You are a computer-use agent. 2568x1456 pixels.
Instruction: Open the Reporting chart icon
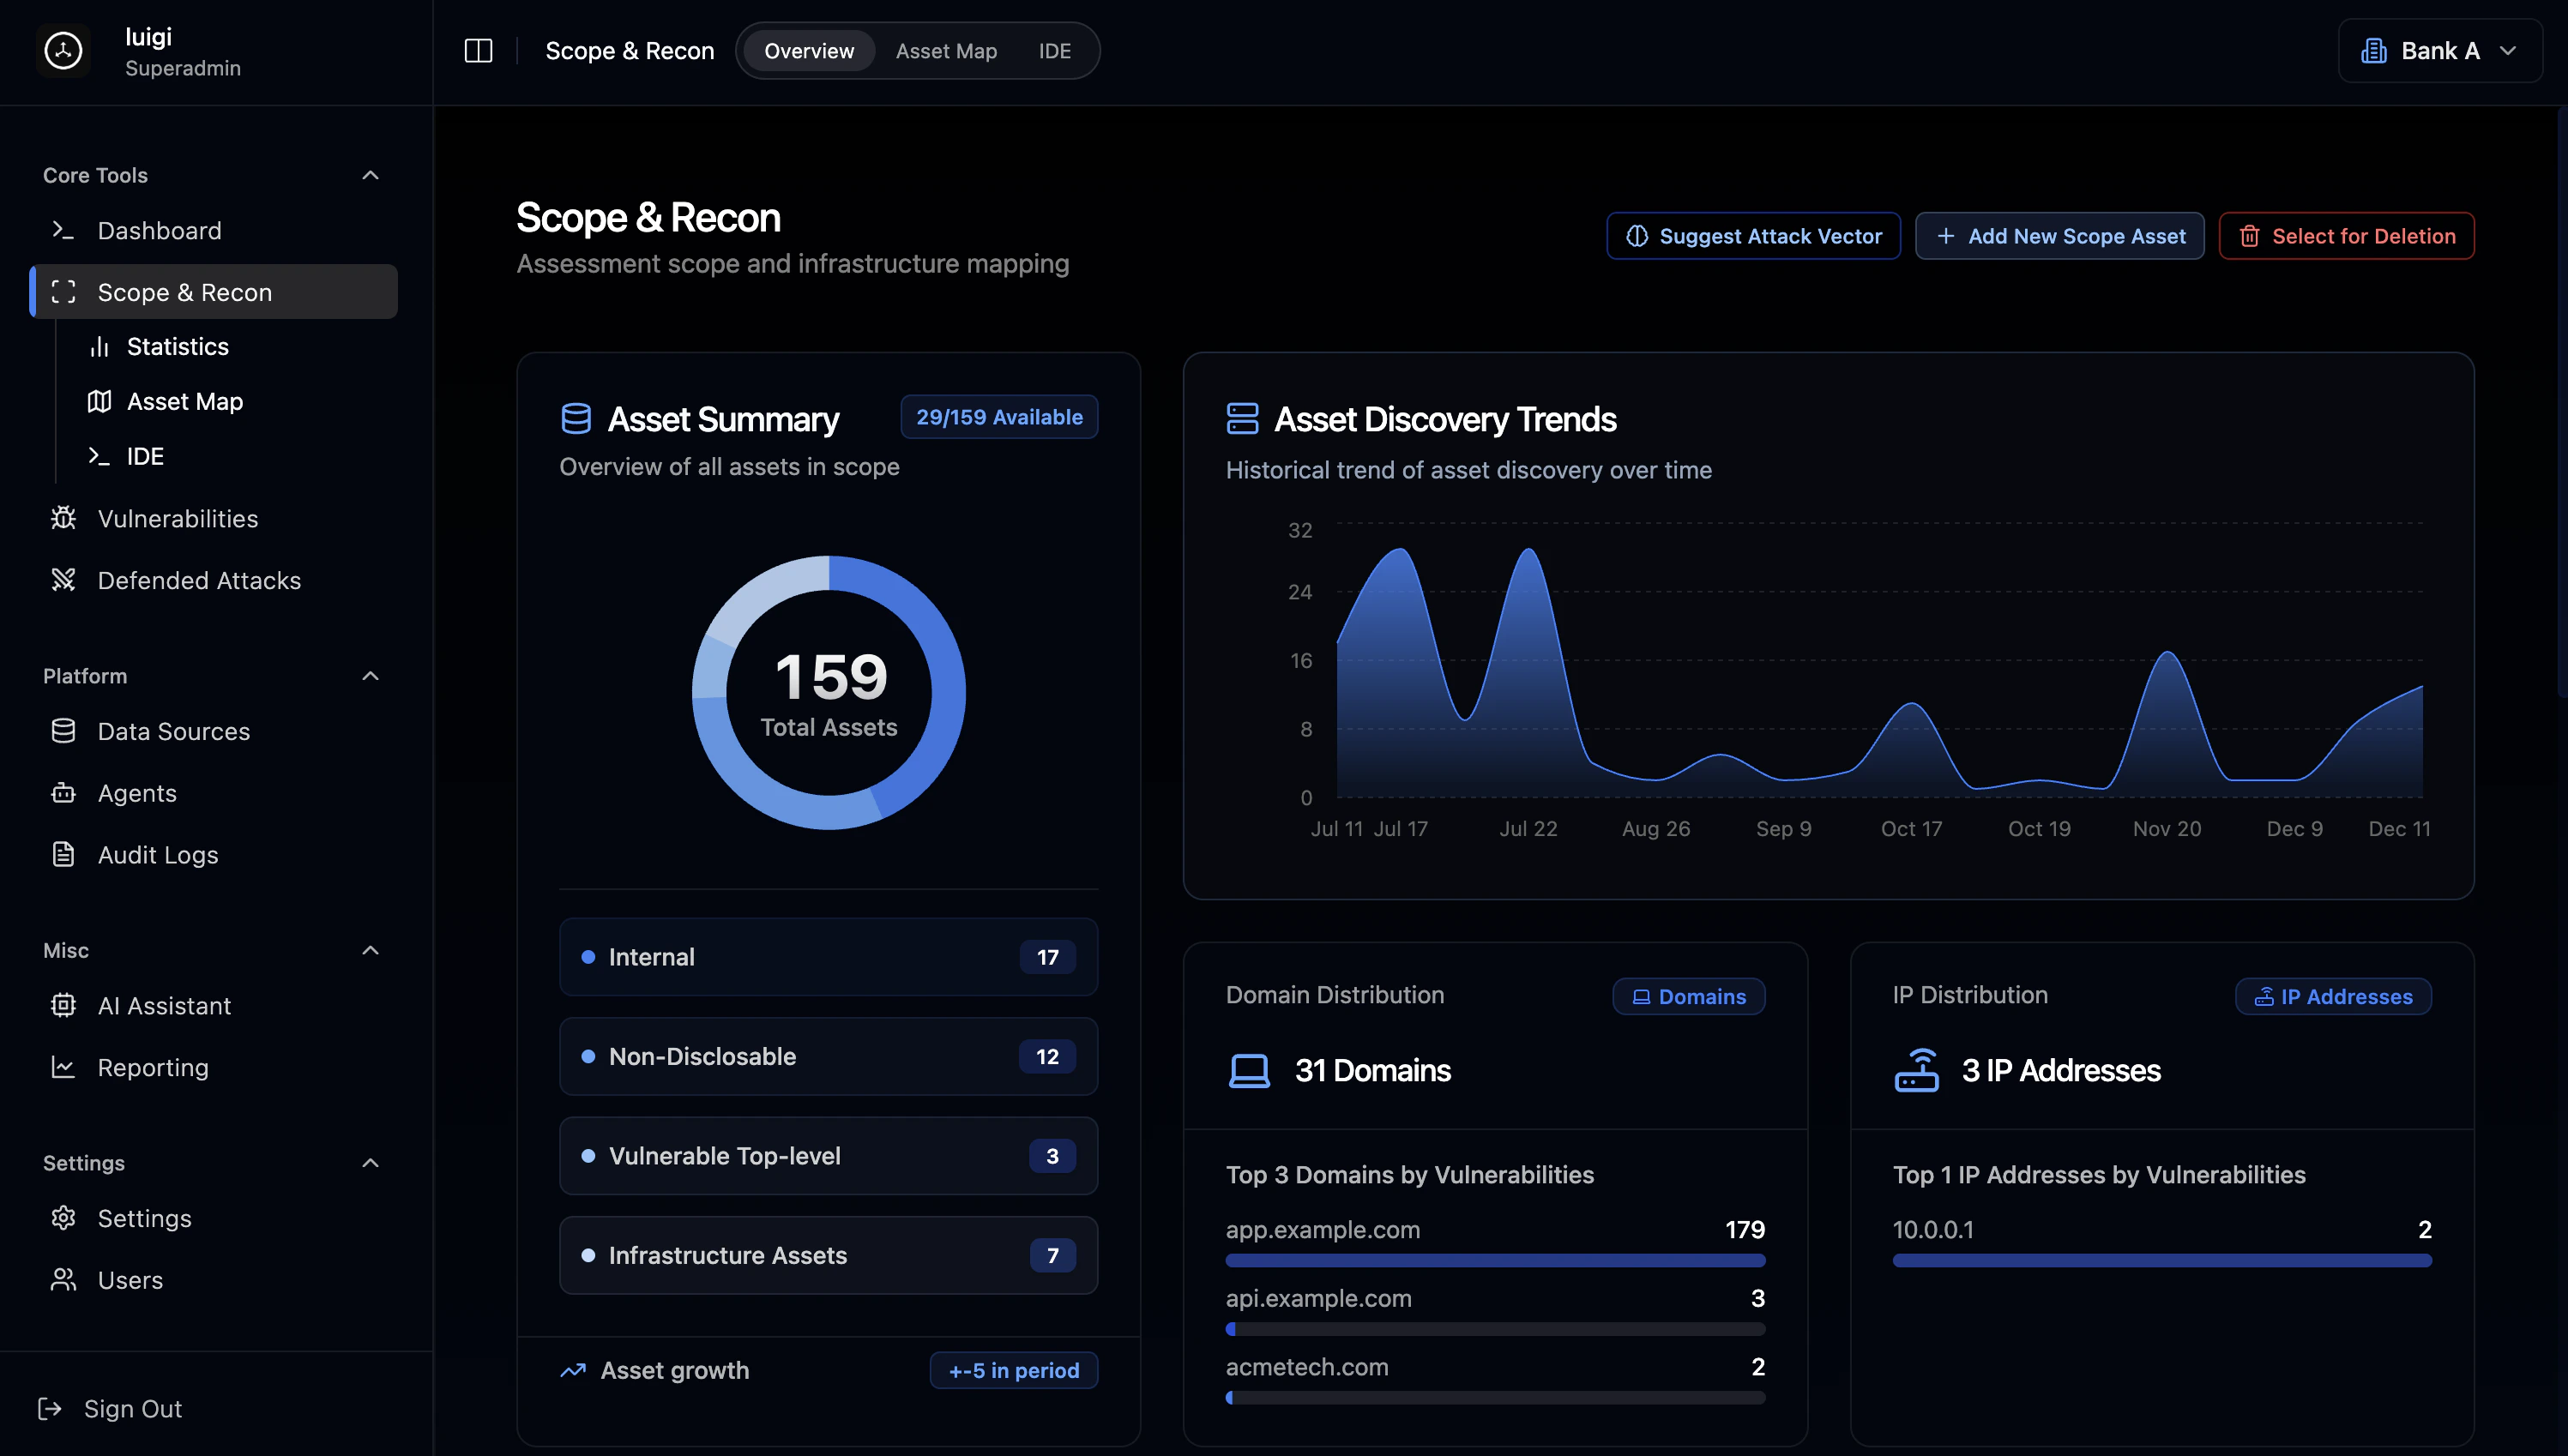pos(63,1067)
